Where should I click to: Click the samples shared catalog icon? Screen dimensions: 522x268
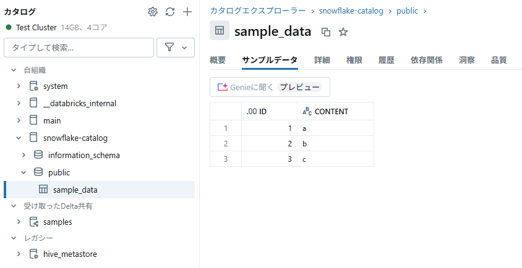click(34, 222)
